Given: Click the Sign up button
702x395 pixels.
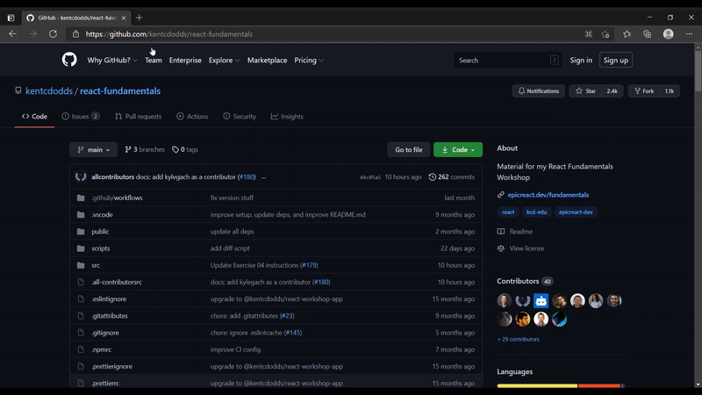Looking at the screenshot, I should click(x=616, y=60).
